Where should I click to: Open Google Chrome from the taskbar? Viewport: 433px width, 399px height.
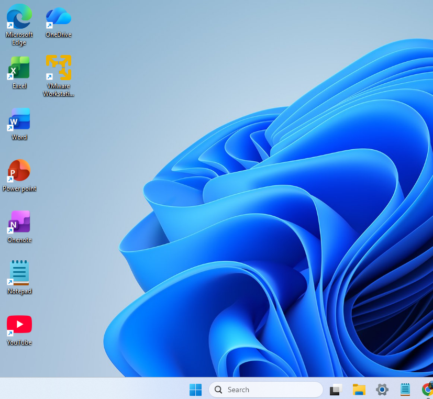[427, 390]
